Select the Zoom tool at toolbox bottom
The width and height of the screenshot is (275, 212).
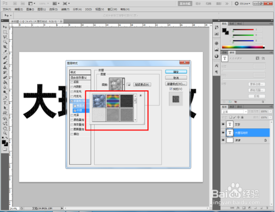click(x=5, y=133)
